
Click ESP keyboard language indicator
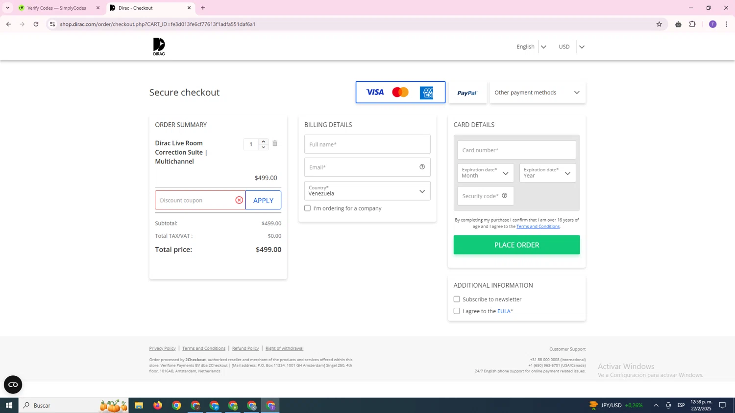pyautogui.click(x=681, y=405)
